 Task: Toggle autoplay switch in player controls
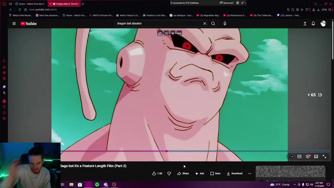292,157
